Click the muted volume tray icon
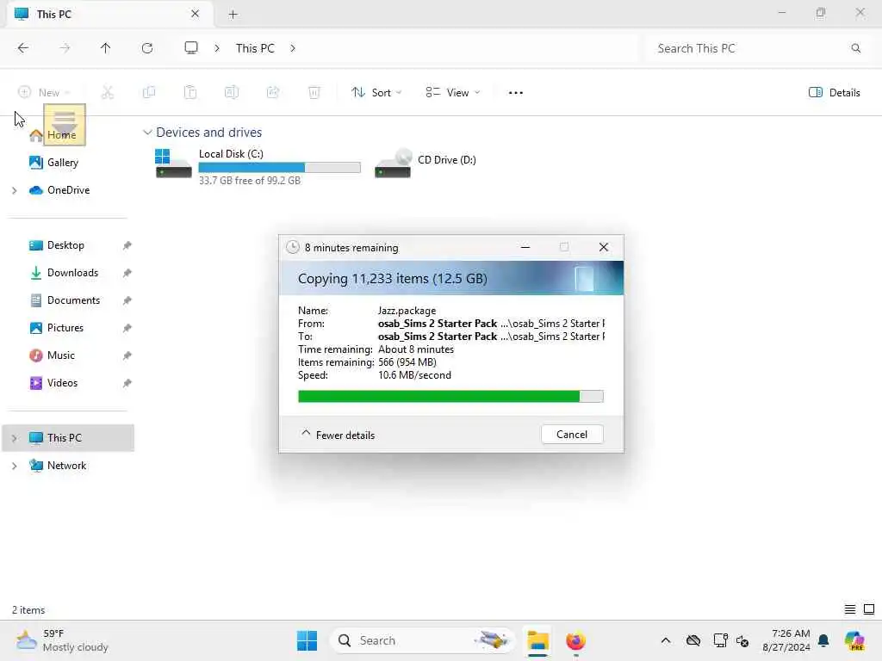882x661 pixels. tap(742, 640)
